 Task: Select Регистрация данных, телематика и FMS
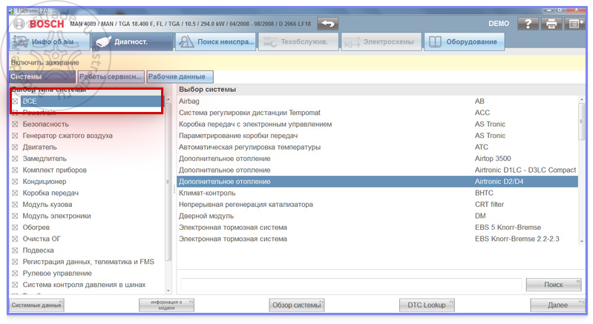pyautogui.click(x=88, y=262)
